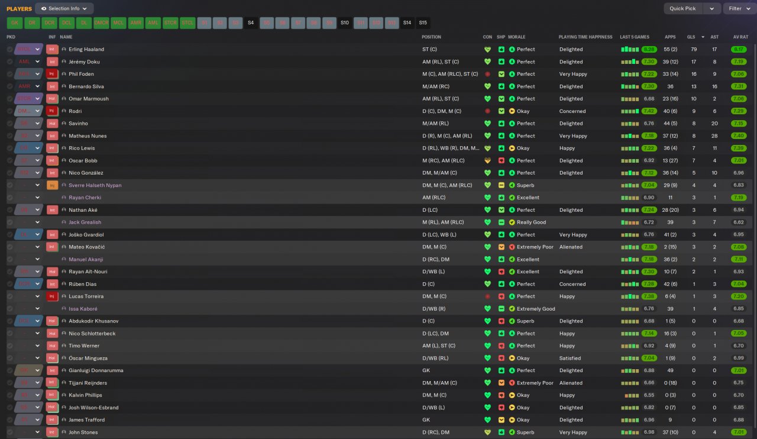Image resolution: width=757 pixels, height=439 pixels.
Task: Open the position dropdown for Manuel Akanji
Action: [38, 259]
